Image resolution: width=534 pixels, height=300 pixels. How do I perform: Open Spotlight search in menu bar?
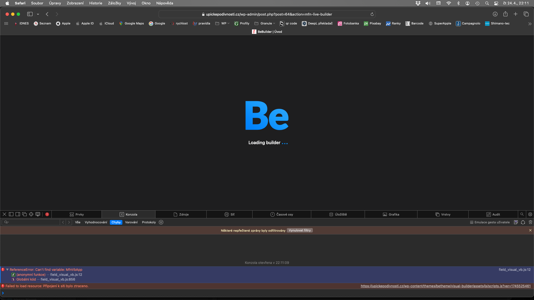[487, 3]
